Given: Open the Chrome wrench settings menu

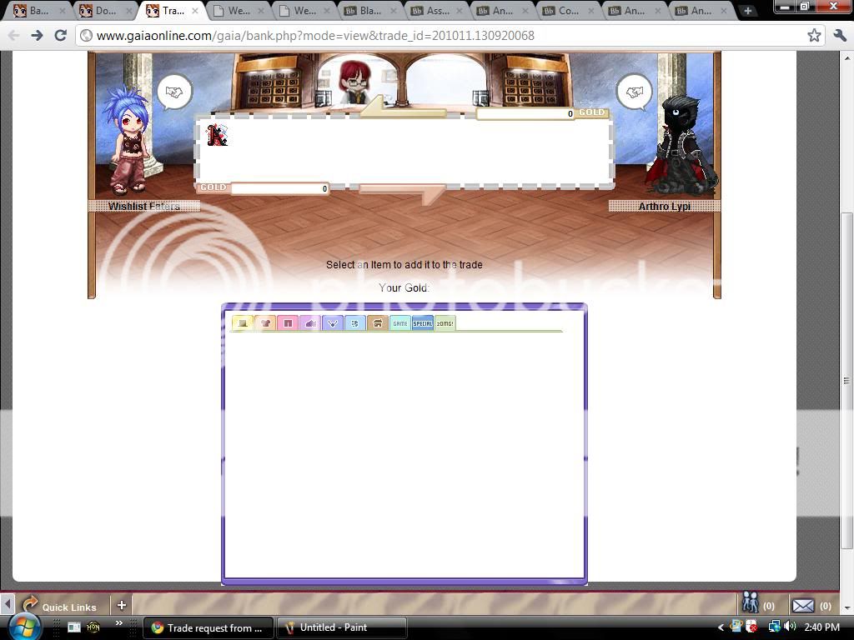Looking at the screenshot, I should tap(840, 35).
